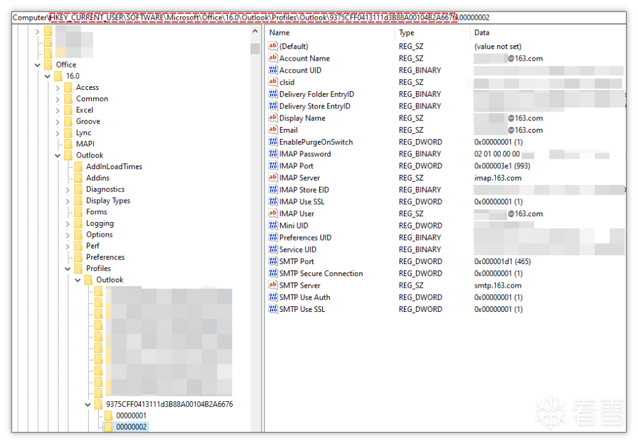Select the Outlook key under Profiles
The image size is (638, 444).
coord(110,280)
